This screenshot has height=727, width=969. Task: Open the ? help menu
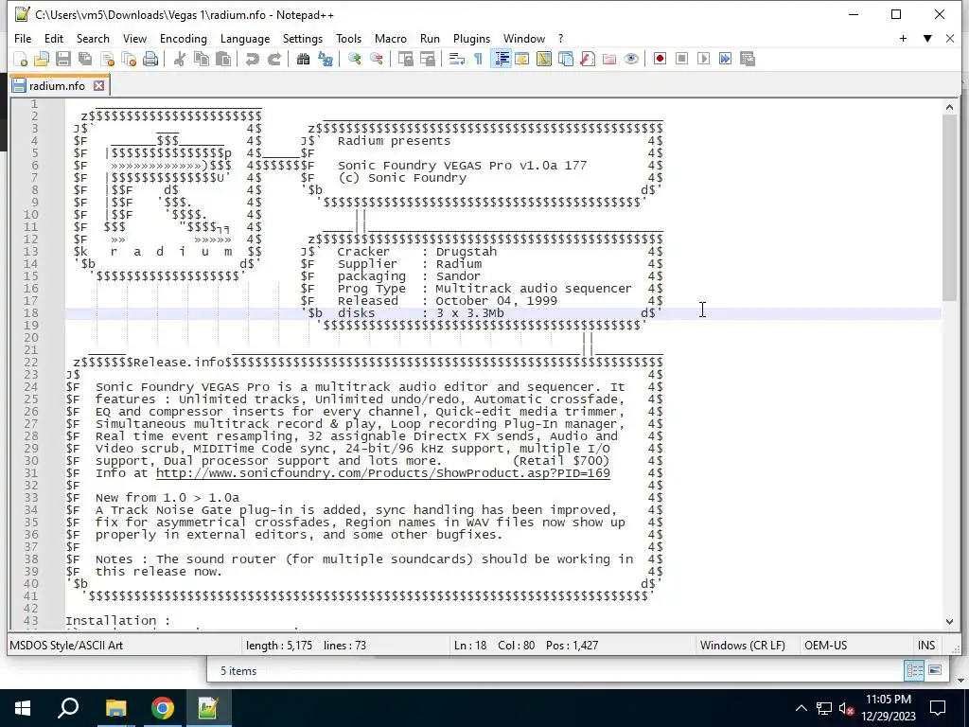click(560, 38)
